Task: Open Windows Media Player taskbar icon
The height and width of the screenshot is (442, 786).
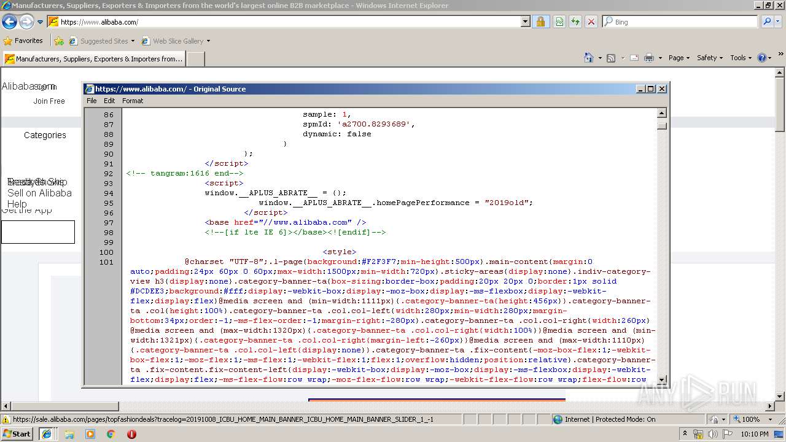Action: click(90, 434)
